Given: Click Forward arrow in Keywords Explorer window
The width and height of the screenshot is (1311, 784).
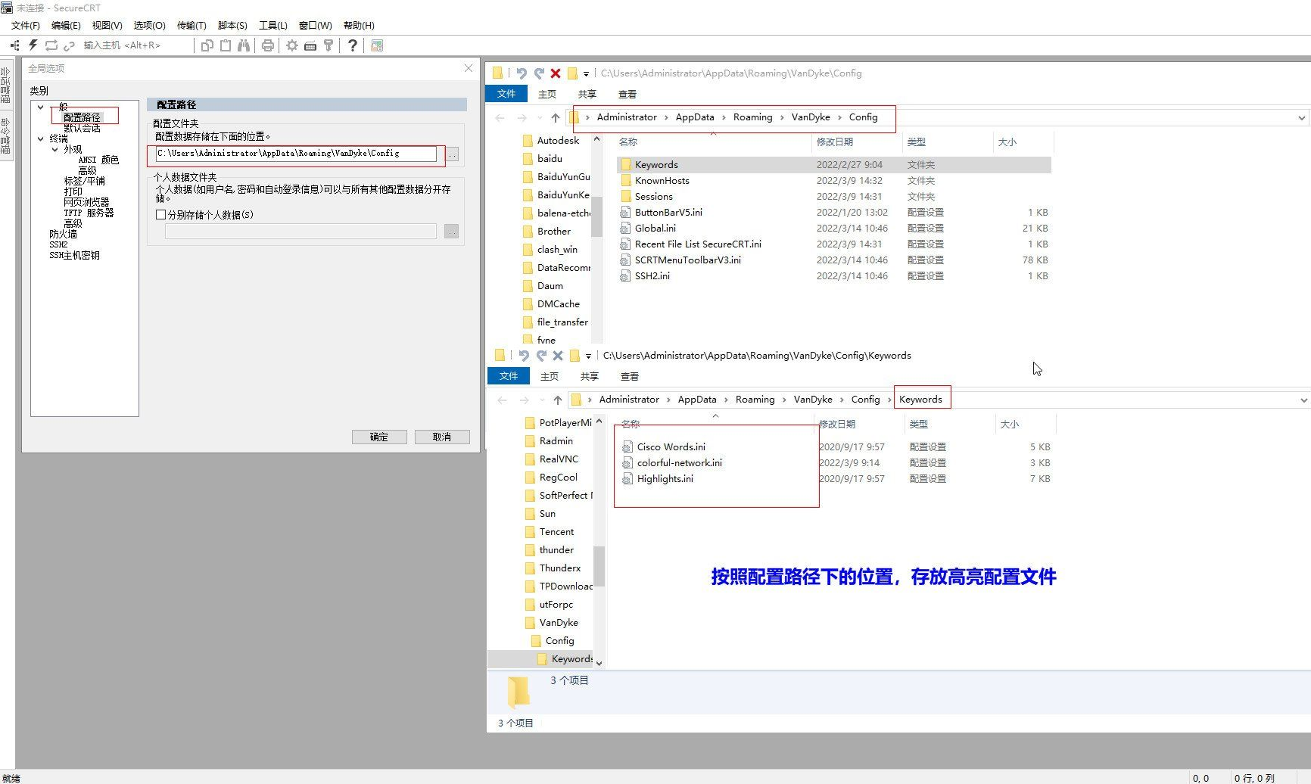Looking at the screenshot, I should [524, 400].
